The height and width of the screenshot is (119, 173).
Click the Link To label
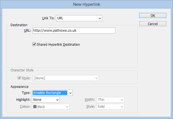48,18
